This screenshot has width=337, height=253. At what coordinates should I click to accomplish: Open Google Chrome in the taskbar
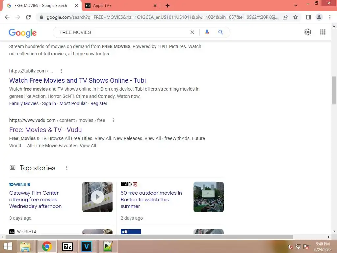click(x=47, y=246)
